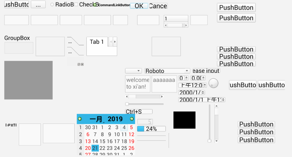Click the dock widget float icon
The image size is (292, 157).
pos(79,64)
